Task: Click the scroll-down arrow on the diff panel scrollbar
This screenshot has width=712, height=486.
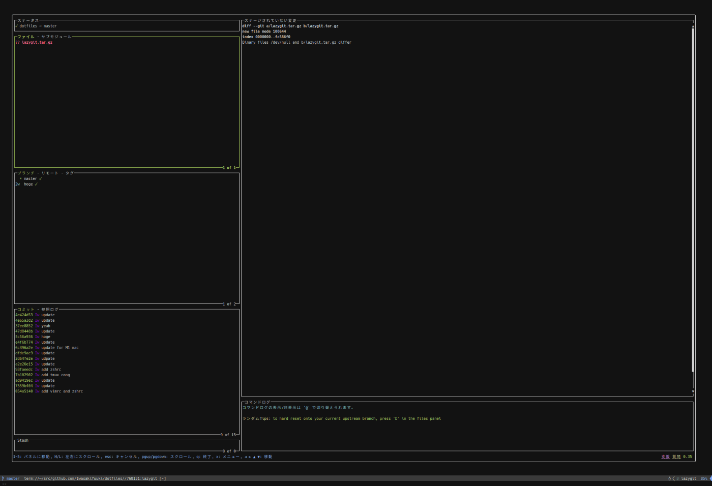Action: [693, 391]
